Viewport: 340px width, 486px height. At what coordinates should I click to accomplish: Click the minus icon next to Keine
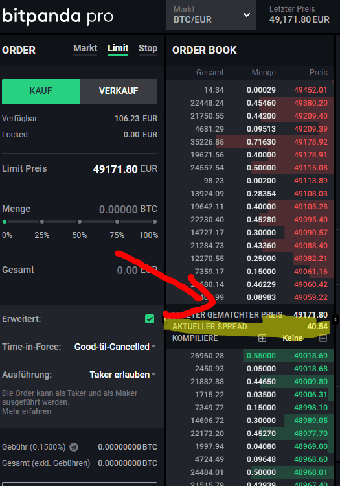coord(323,338)
